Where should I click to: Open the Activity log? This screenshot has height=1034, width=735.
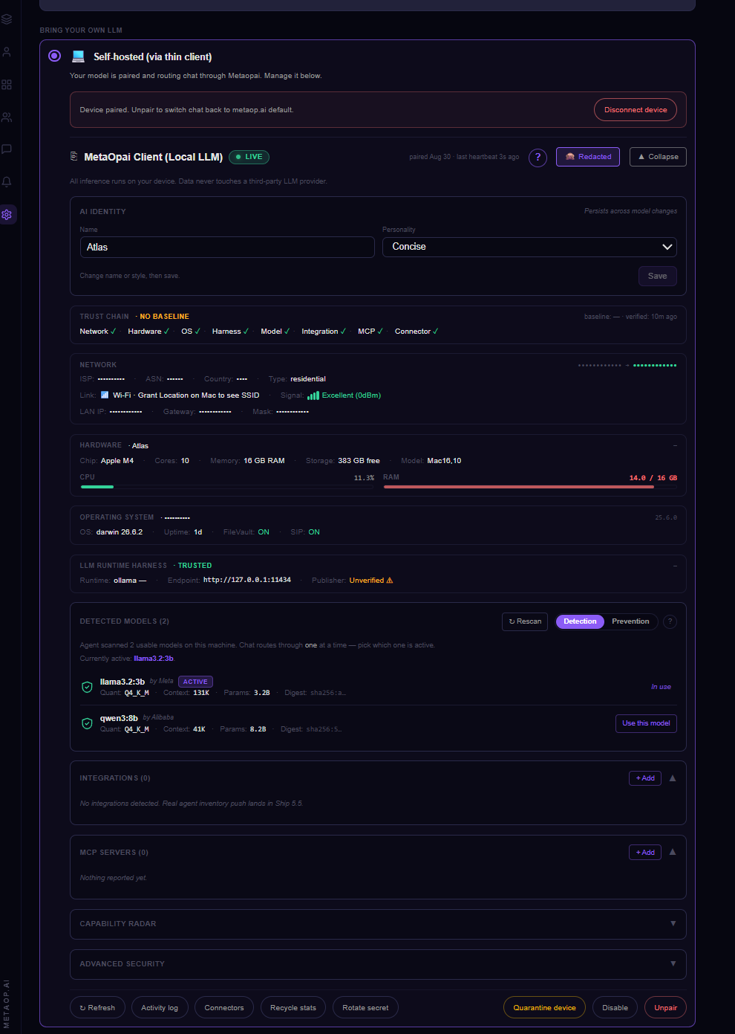(x=160, y=1008)
